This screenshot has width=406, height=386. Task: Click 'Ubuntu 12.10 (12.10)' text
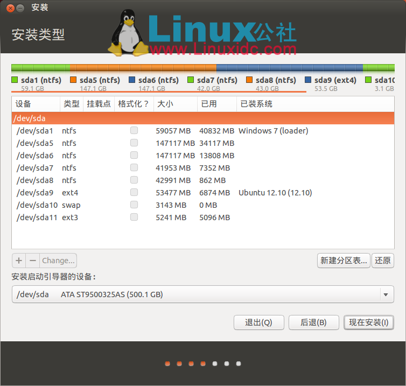pos(275,193)
